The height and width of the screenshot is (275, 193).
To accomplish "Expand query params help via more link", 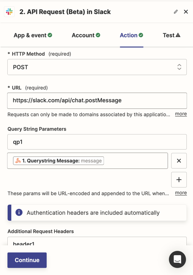I will (181, 193).
